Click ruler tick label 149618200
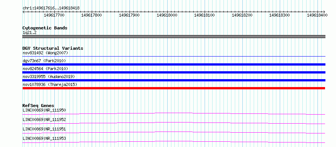Screen dimensions: 336x147 pyautogui.click(x=242, y=15)
